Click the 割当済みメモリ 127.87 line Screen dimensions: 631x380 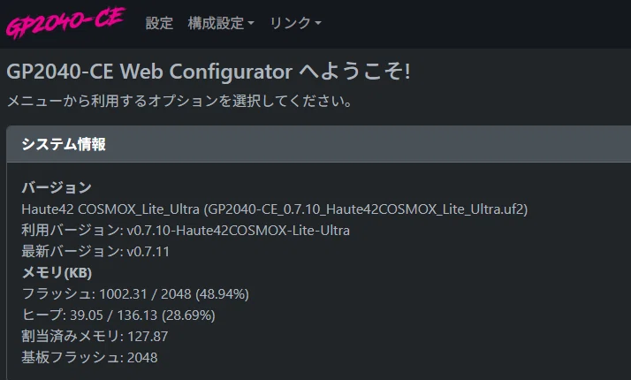point(95,336)
